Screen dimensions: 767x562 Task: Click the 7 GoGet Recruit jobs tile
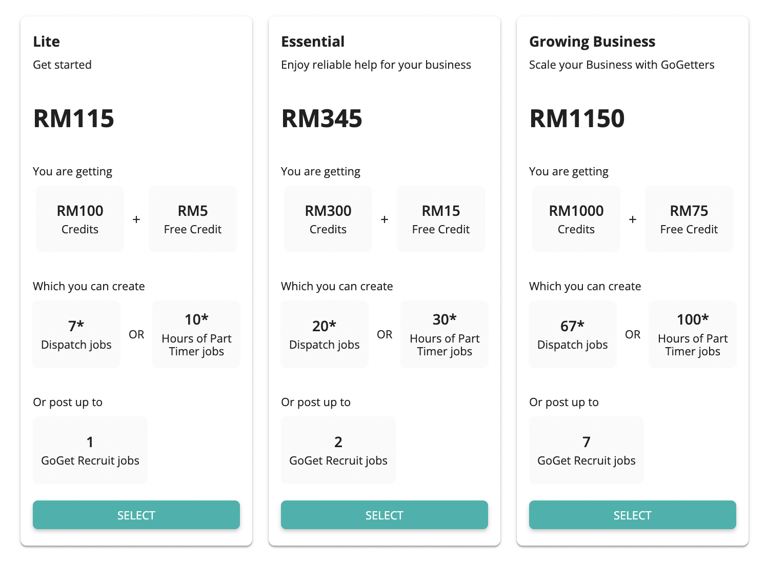tap(587, 450)
